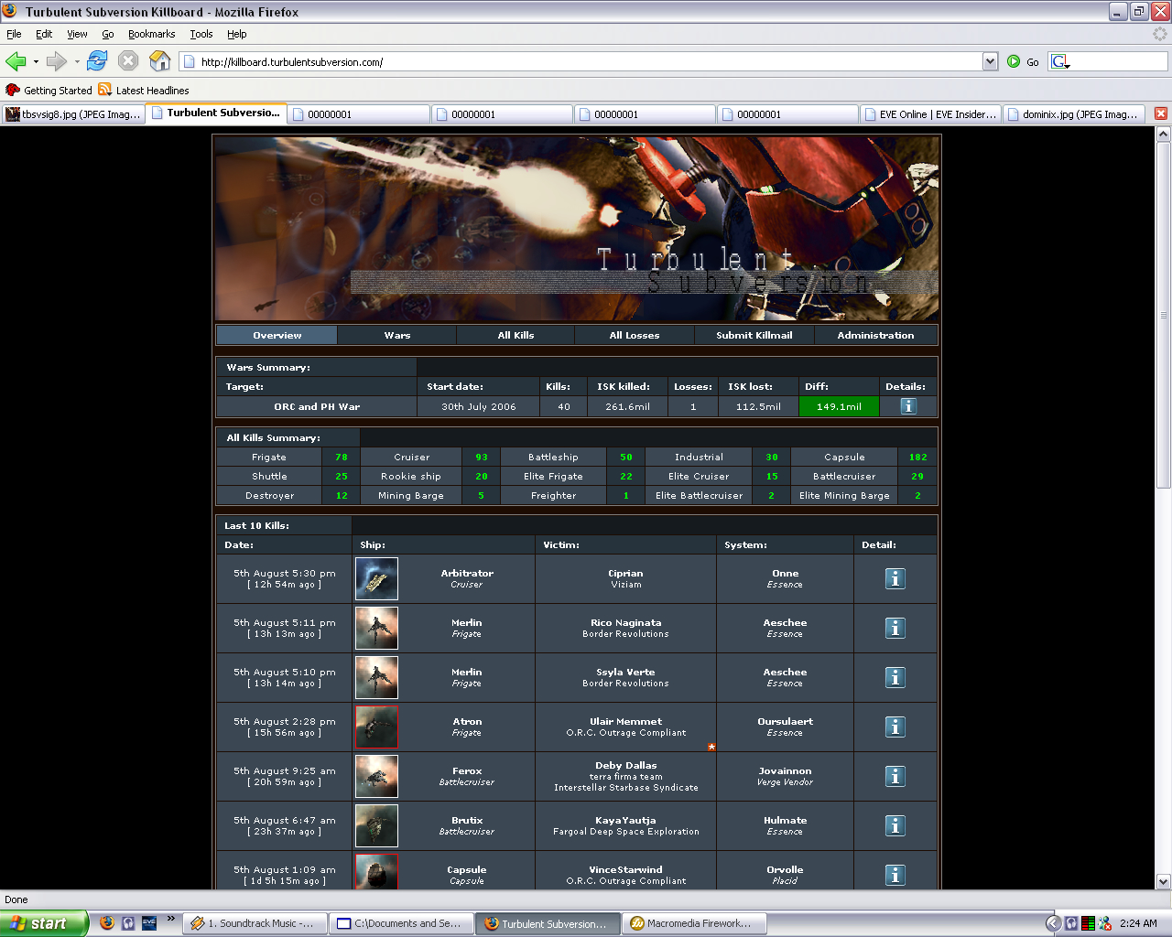The width and height of the screenshot is (1172, 937).
Task: Go to the Home page
Action: coord(160,61)
